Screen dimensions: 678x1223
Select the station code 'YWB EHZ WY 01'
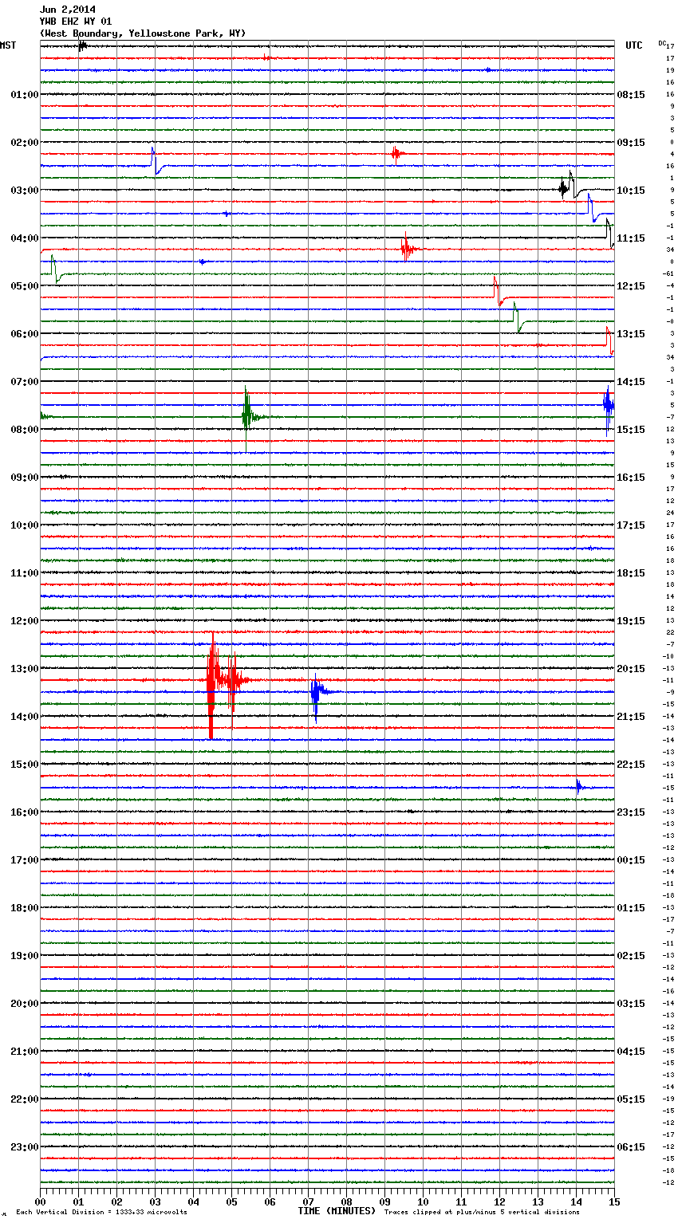[x=76, y=22]
